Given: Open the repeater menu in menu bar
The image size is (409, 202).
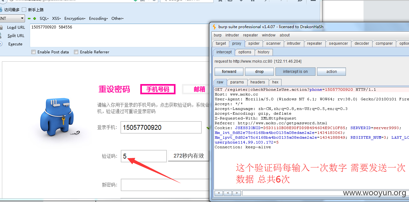Looking at the screenshot, I should (x=250, y=35).
